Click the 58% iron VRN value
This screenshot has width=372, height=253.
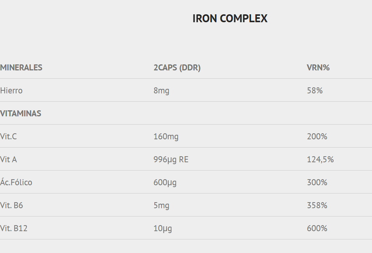[x=314, y=91]
